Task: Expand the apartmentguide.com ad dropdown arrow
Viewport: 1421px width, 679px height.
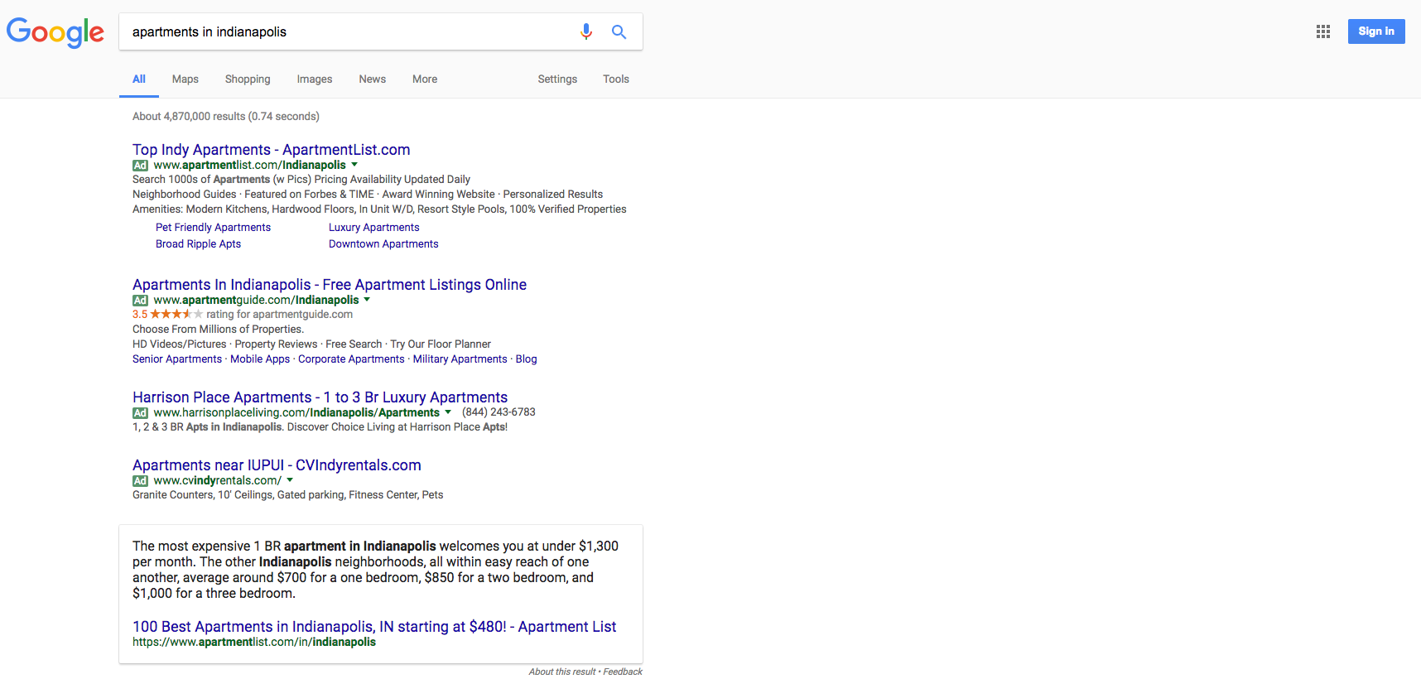Action: point(367,300)
